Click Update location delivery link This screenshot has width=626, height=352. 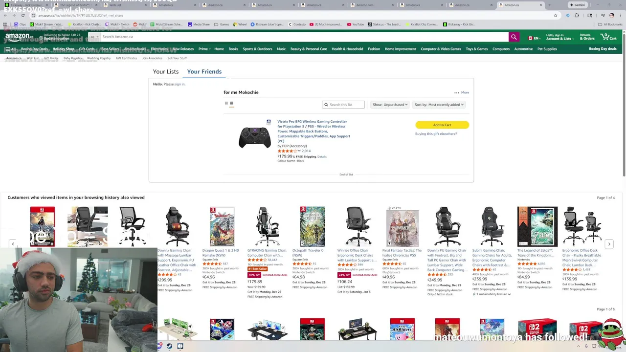(x=56, y=39)
